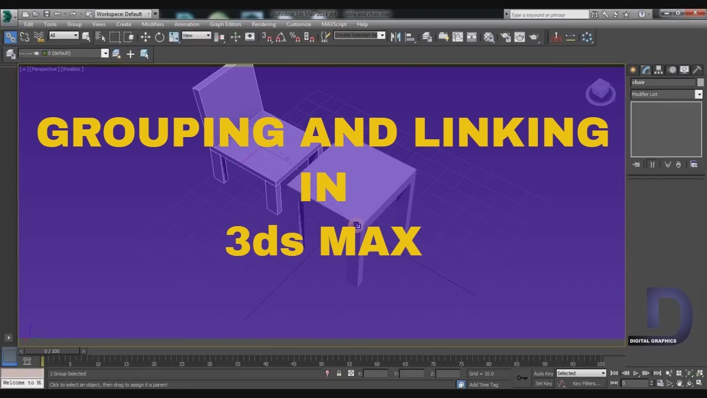This screenshot has height=398, width=707.
Task: Open the Rendering menu
Action: 263,24
